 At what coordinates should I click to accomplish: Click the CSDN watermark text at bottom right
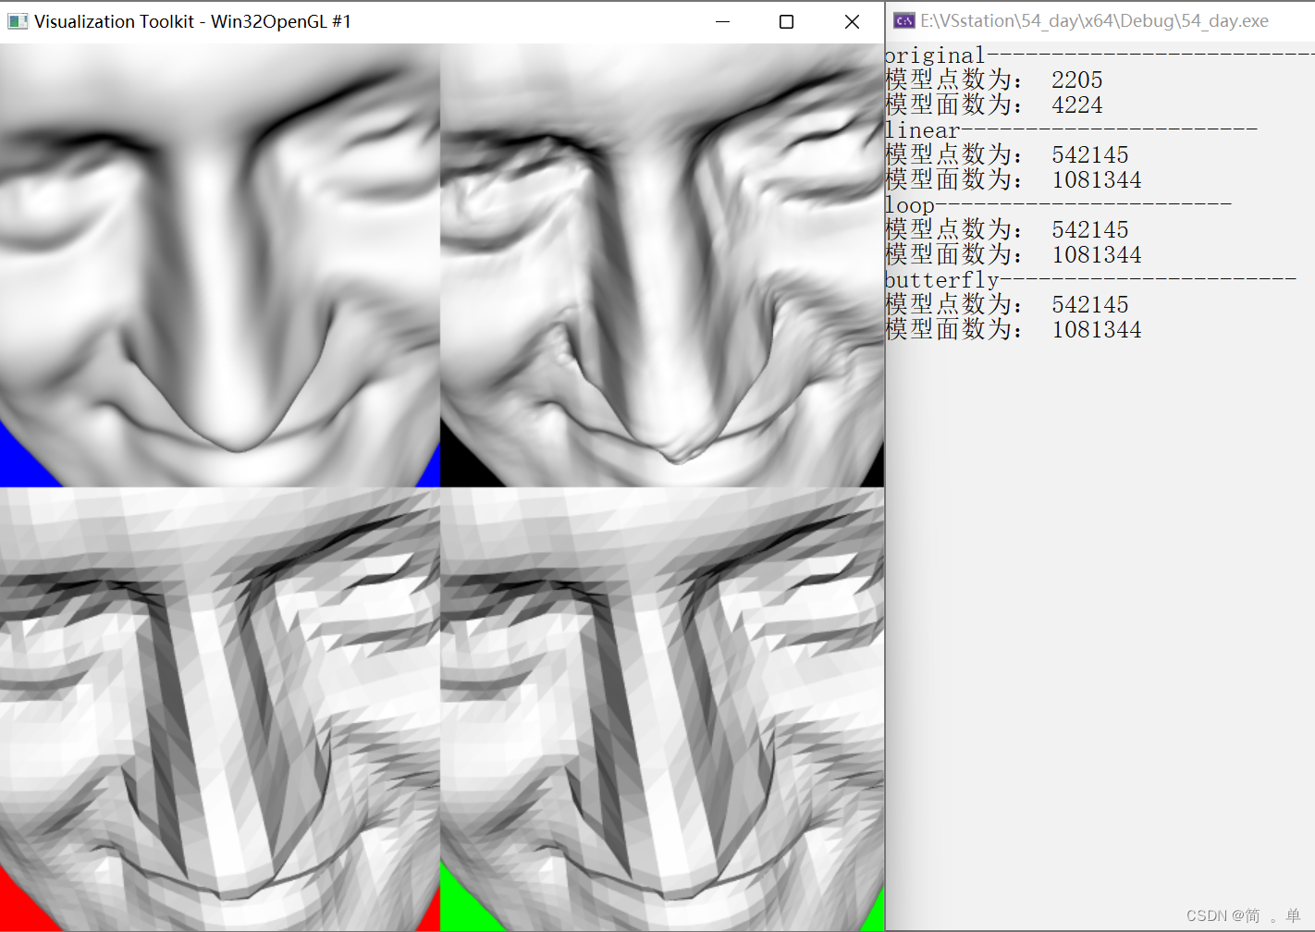click(1244, 914)
